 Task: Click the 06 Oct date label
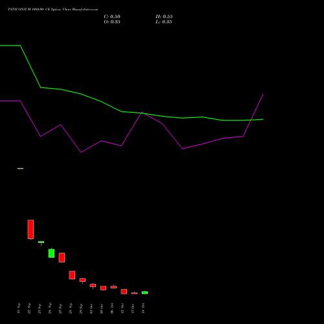[x=112, y=308]
